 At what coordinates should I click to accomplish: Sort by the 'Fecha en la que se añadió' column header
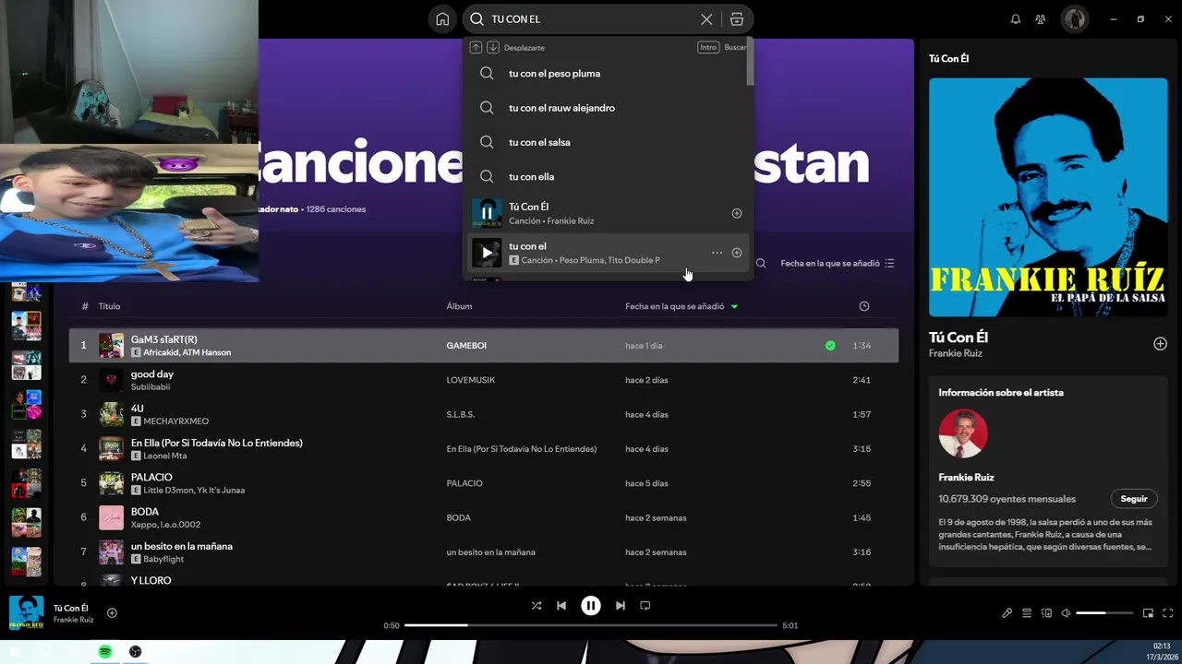(x=681, y=306)
